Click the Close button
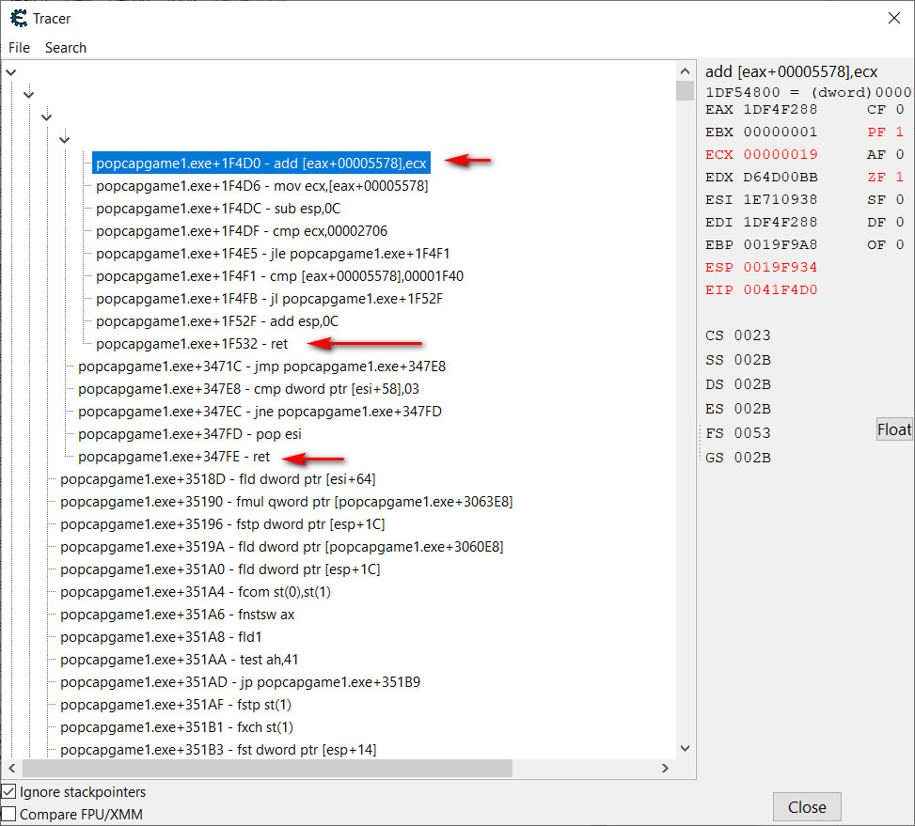The image size is (915, 826). click(x=807, y=807)
